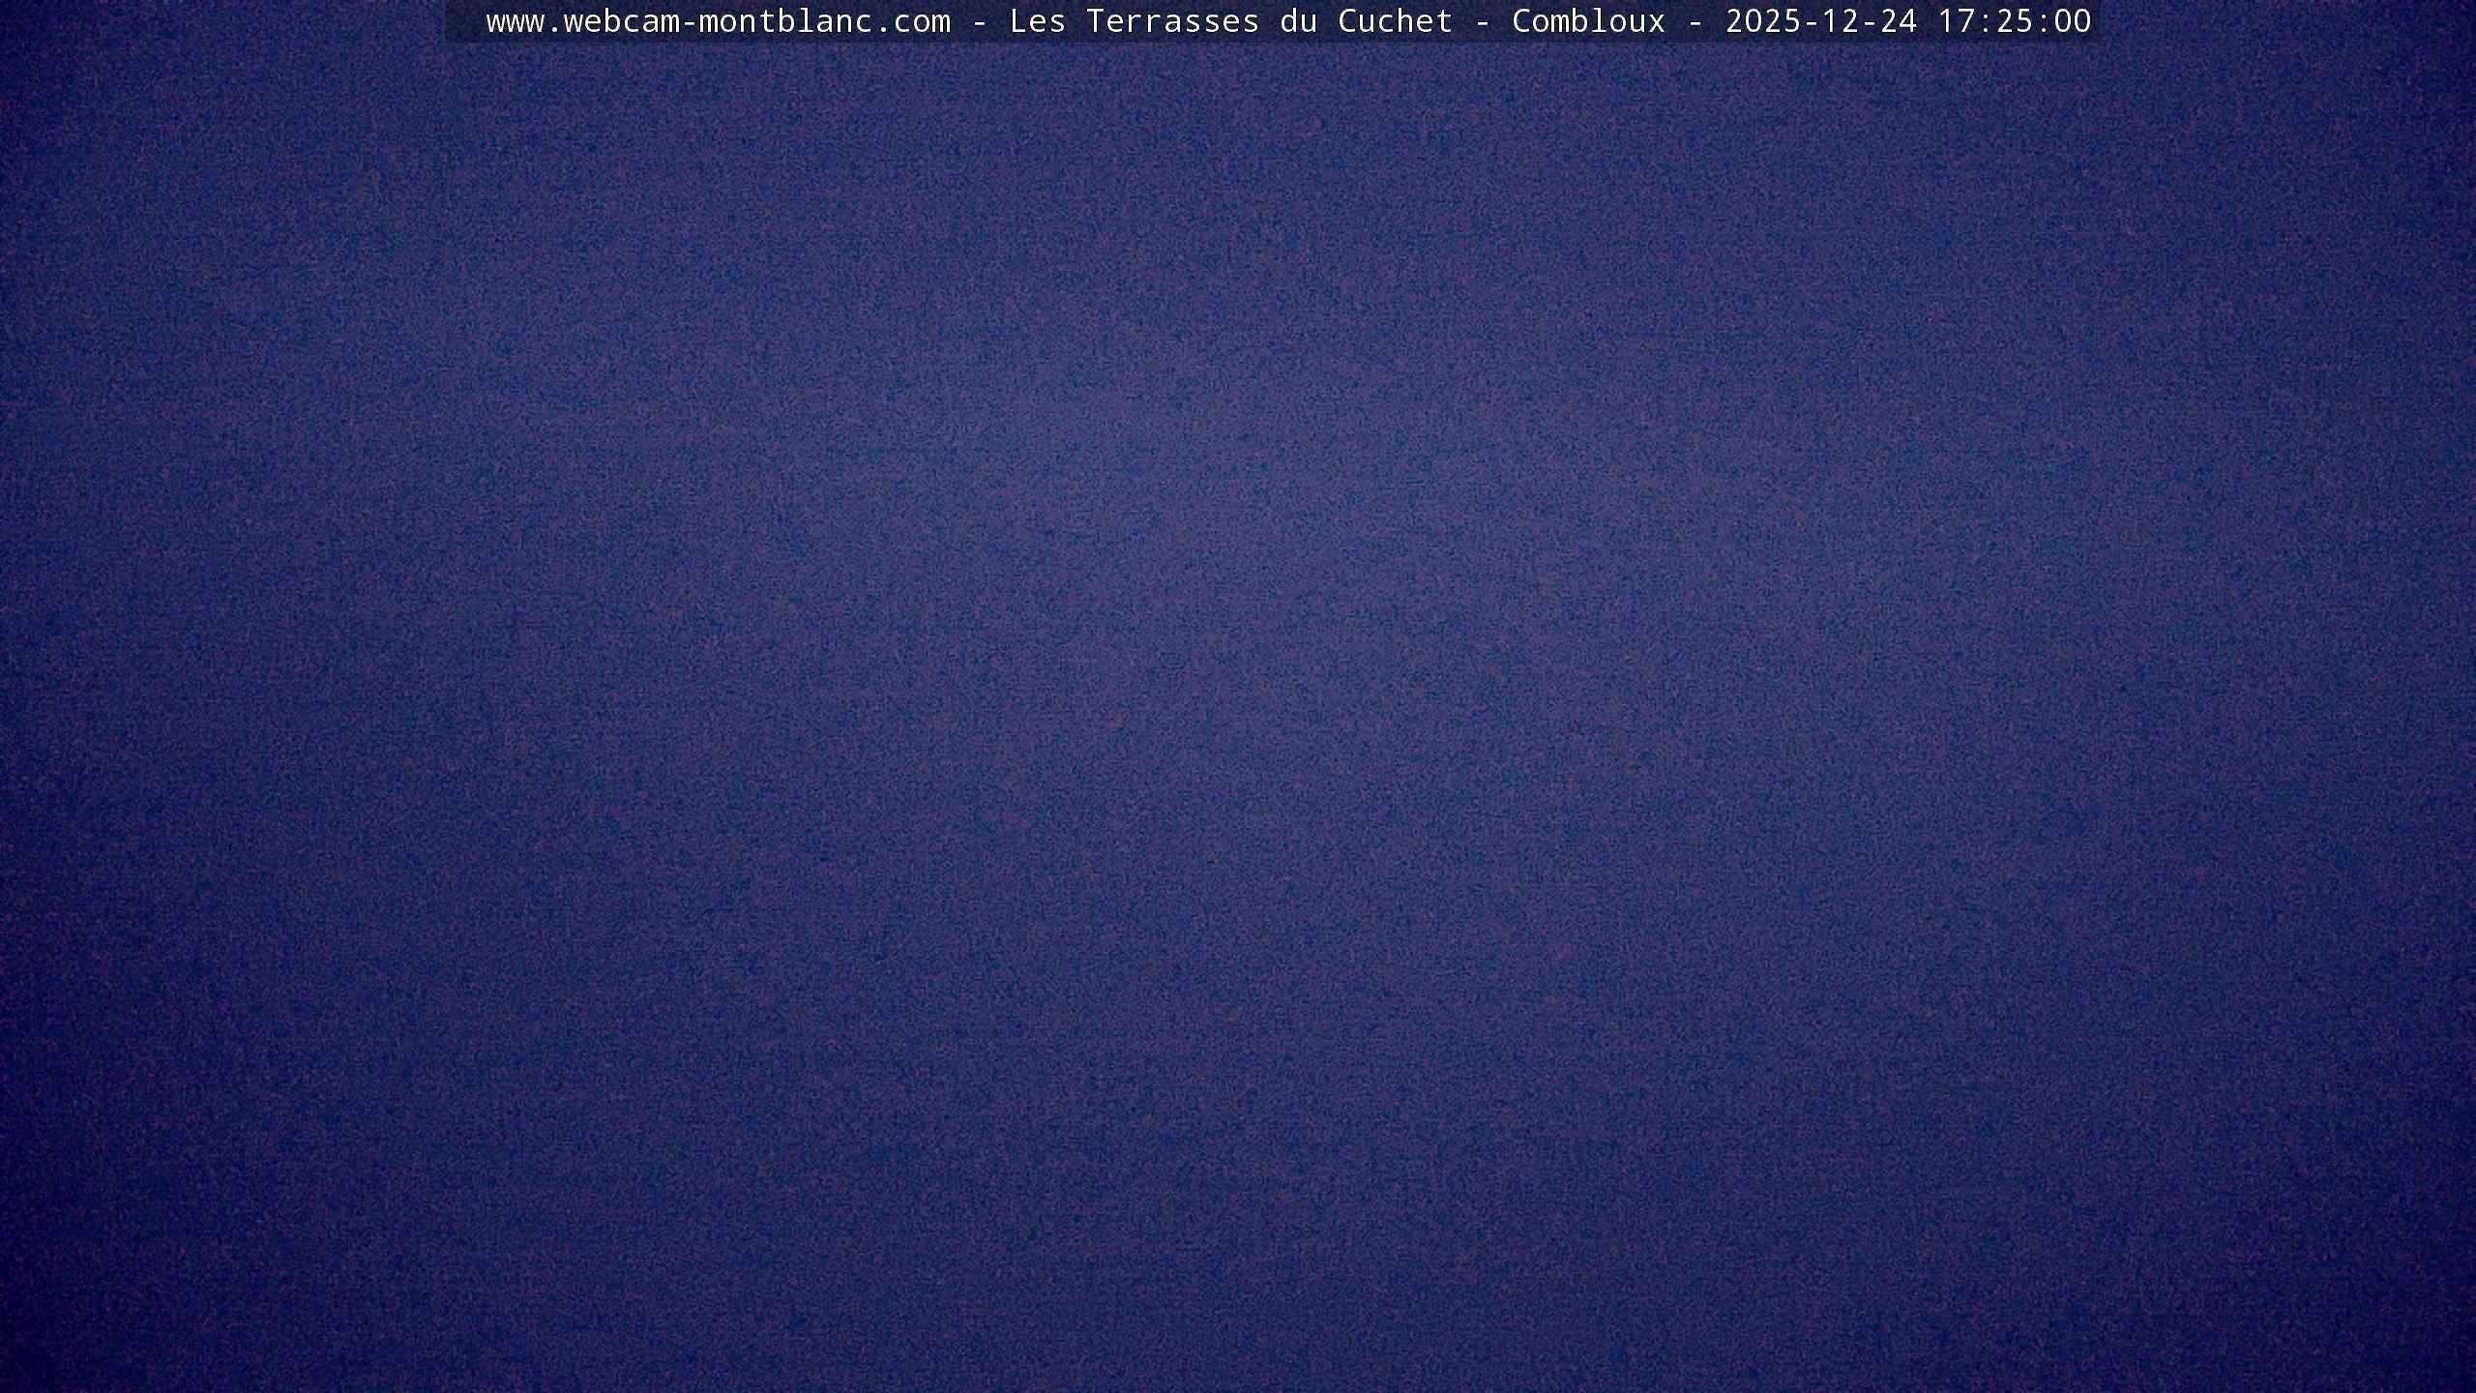Click the word 'Cuchet' in banner
Image resolution: width=2476 pixels, height=1393 pixels.
[1395, 21]
